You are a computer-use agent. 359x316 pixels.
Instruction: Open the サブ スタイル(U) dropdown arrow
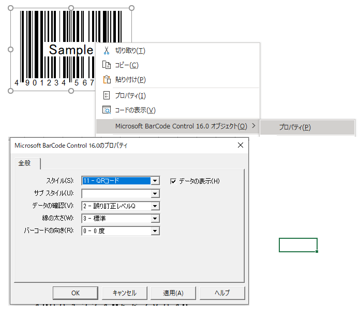tap(155, 194)
